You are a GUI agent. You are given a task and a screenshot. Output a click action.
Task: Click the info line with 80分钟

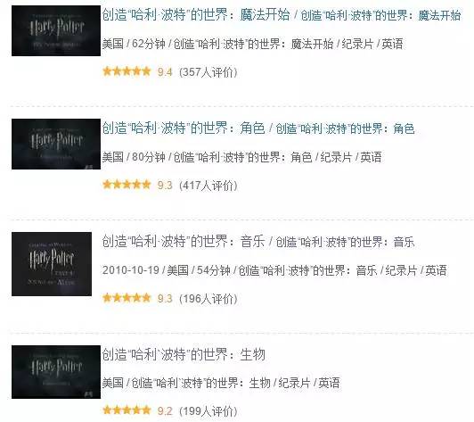pos(241,157)
